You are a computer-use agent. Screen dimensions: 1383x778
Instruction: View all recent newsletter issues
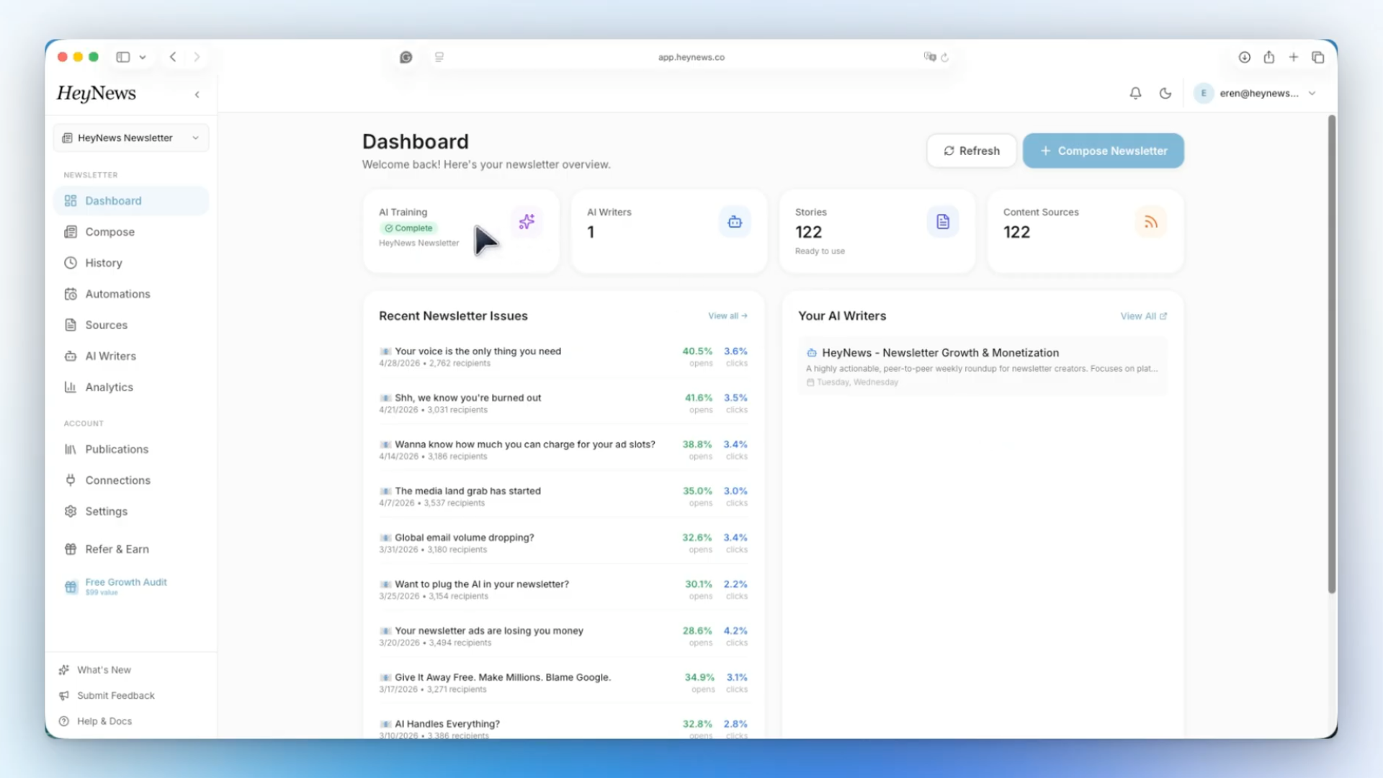(728, 316)
